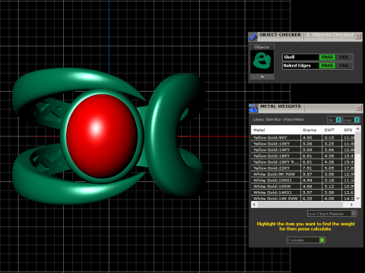Select the White Gold:14KX1 row
This screenshot has height=273, width=365.
coord(303,193)
